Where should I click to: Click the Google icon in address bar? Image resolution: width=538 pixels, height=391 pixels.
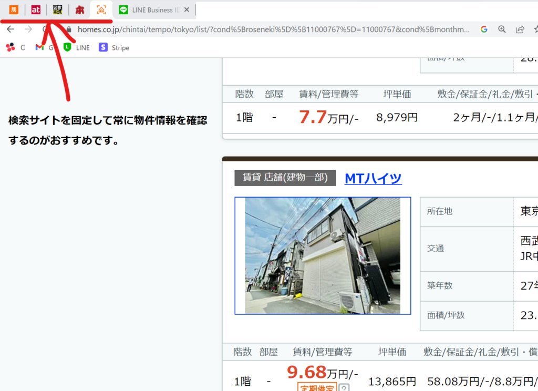coord(484,29)
